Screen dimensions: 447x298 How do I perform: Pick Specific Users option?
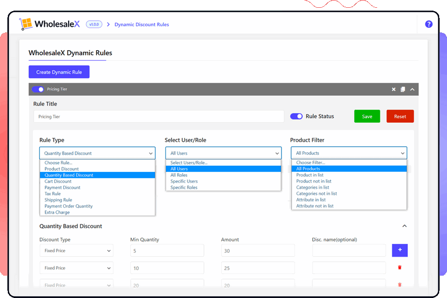click(223, 181)
